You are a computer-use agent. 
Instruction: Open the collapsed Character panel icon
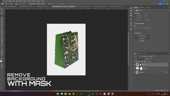131,23
